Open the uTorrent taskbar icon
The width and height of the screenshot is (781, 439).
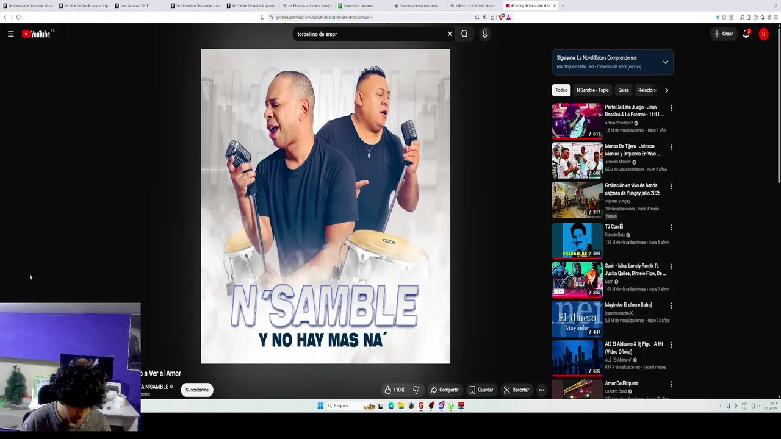tap(451, 406)
